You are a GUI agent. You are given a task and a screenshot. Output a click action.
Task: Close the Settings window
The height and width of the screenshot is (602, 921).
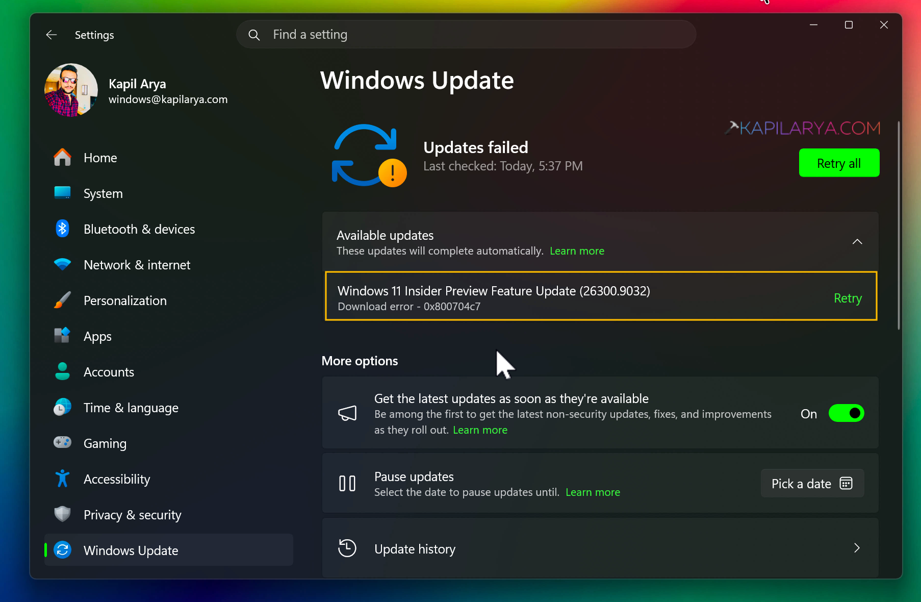click(x=884, y=25)
